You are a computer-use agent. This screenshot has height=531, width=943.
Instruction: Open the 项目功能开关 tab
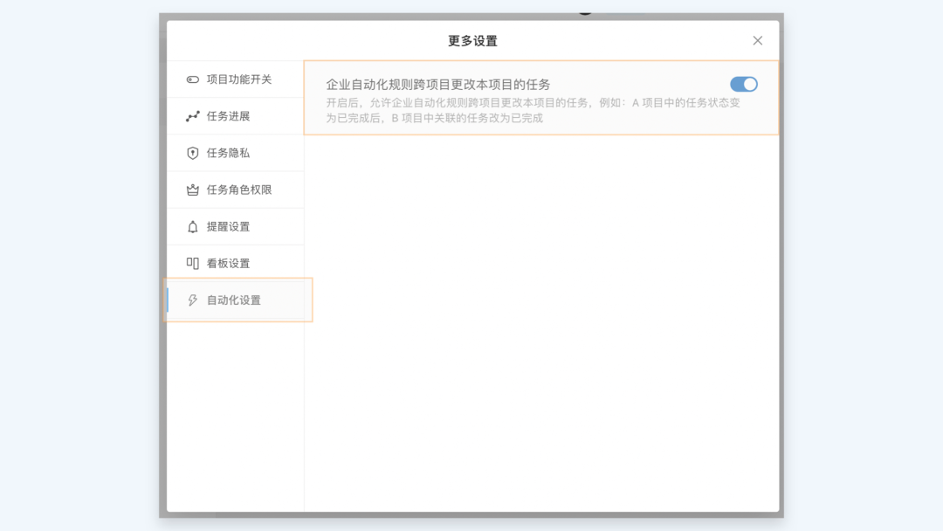(239, 79)
